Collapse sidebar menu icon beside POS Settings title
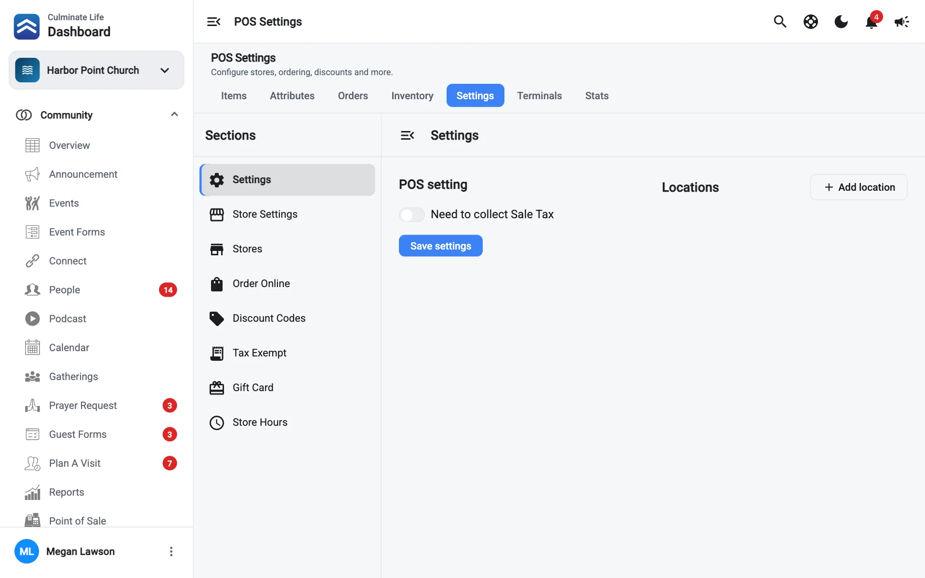This screenshot has width=925, height=578. (x=214, y=22)
